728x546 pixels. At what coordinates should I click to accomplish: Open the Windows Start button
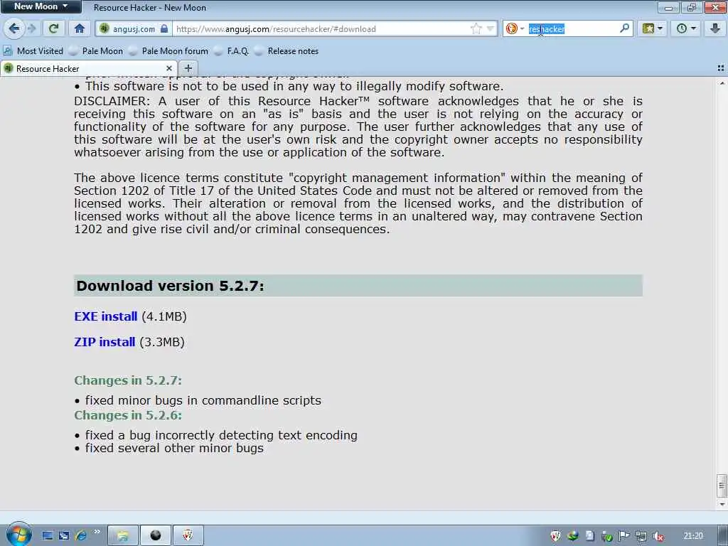coord(18,535)
